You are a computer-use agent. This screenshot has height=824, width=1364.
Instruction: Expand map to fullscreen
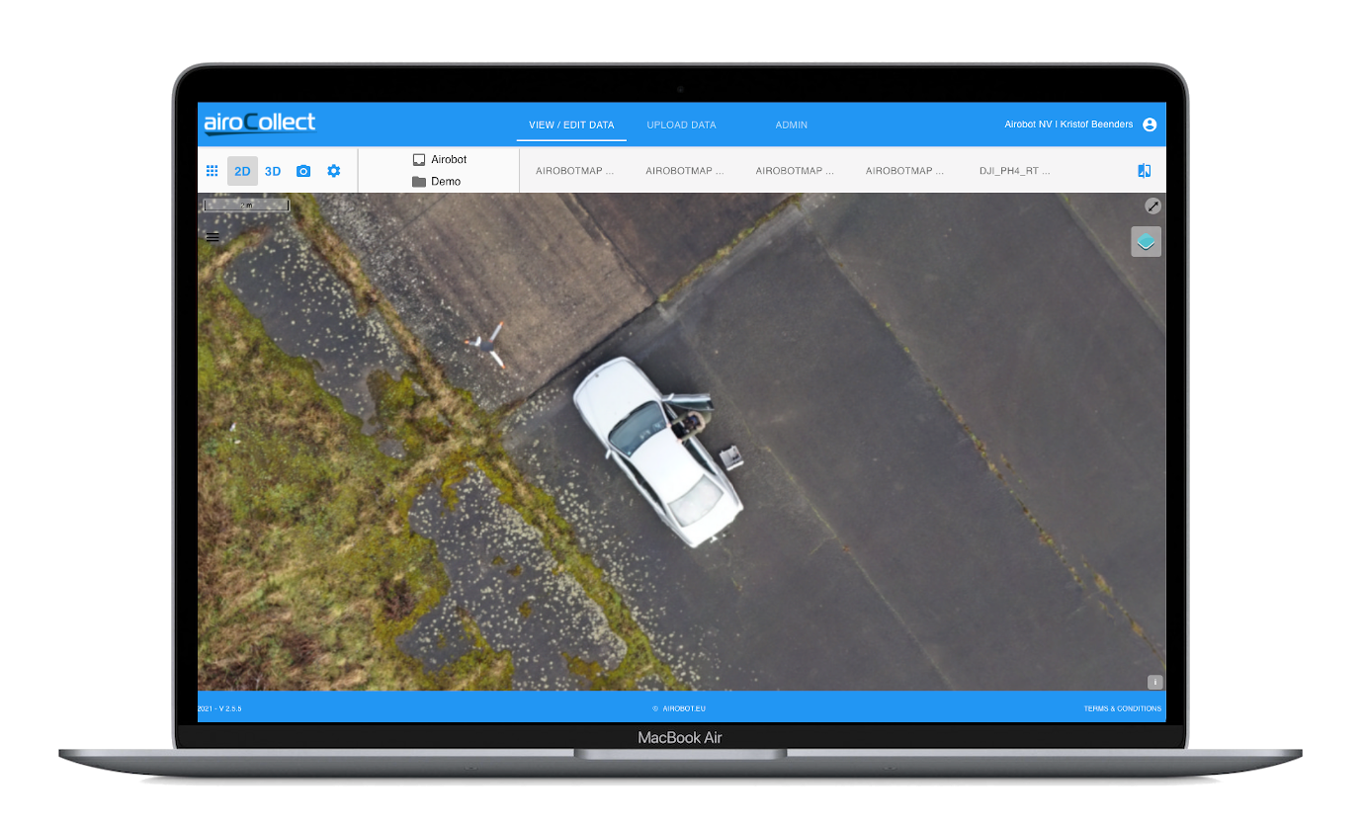click(1152, 206)
